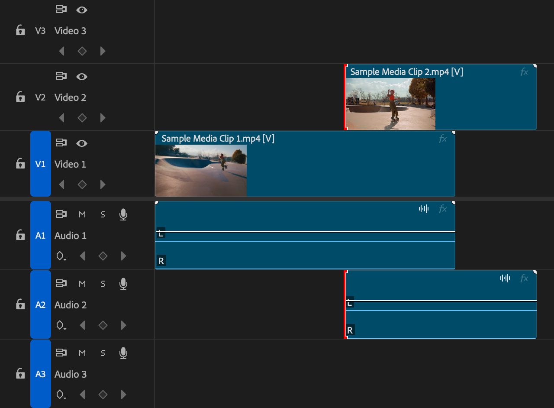Solo the Audio 2 track

(x=103, y=284)
